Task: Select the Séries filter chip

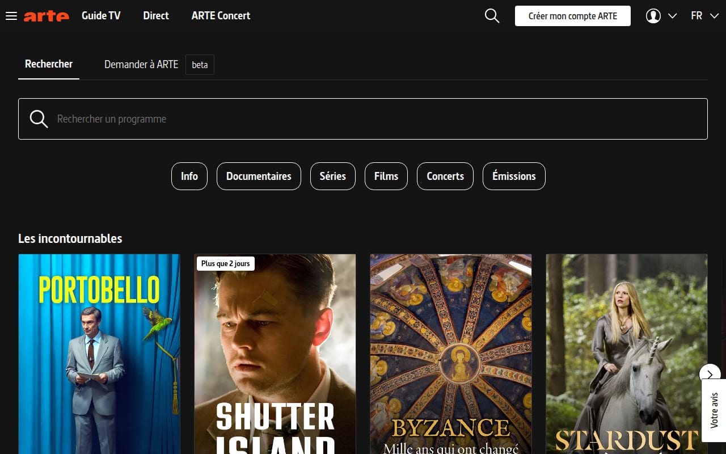Action: click(332, 176)
